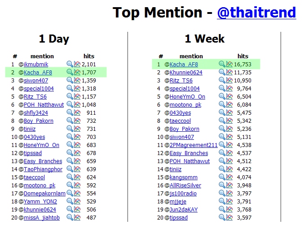
Task: Open @Yamm_YON2 mention link
Action: (40, 201)
